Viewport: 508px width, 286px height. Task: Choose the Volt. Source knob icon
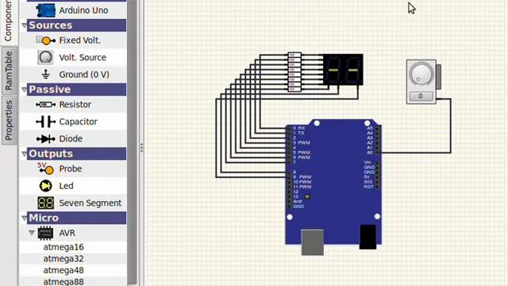click(x=46, y=57)
